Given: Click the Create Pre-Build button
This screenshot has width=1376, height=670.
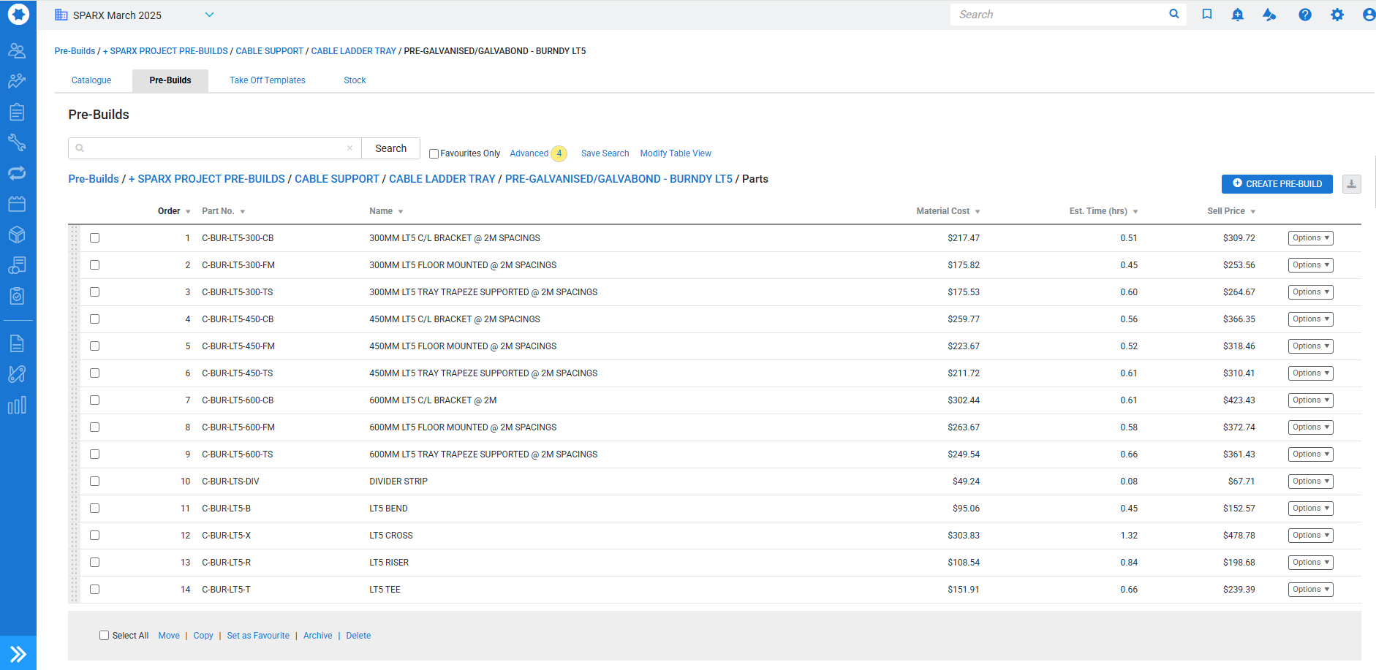Looking at the screenshot, I should tap(1277, 184).
